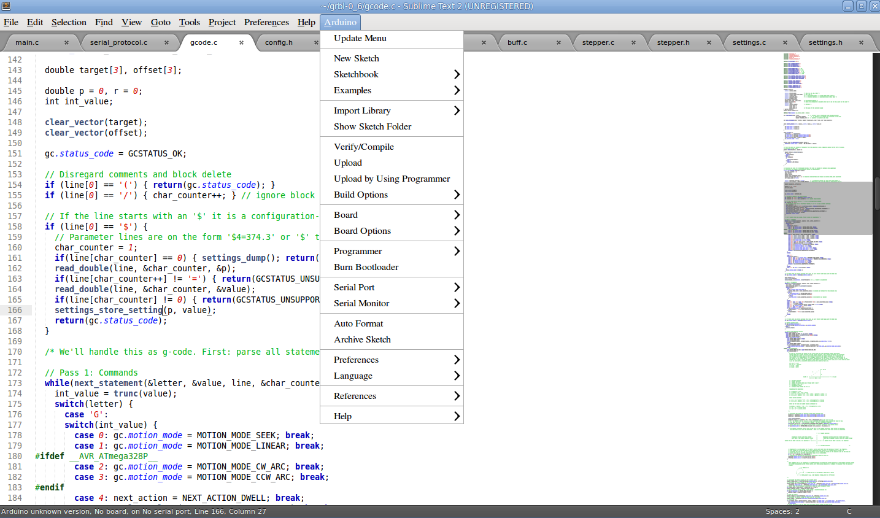Screen dimensions: 880x518
Task: Close the settings.c tab
Action: coord(785,43)
